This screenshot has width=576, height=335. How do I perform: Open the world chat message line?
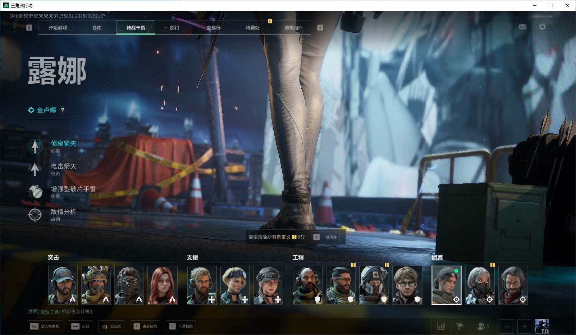60,312
